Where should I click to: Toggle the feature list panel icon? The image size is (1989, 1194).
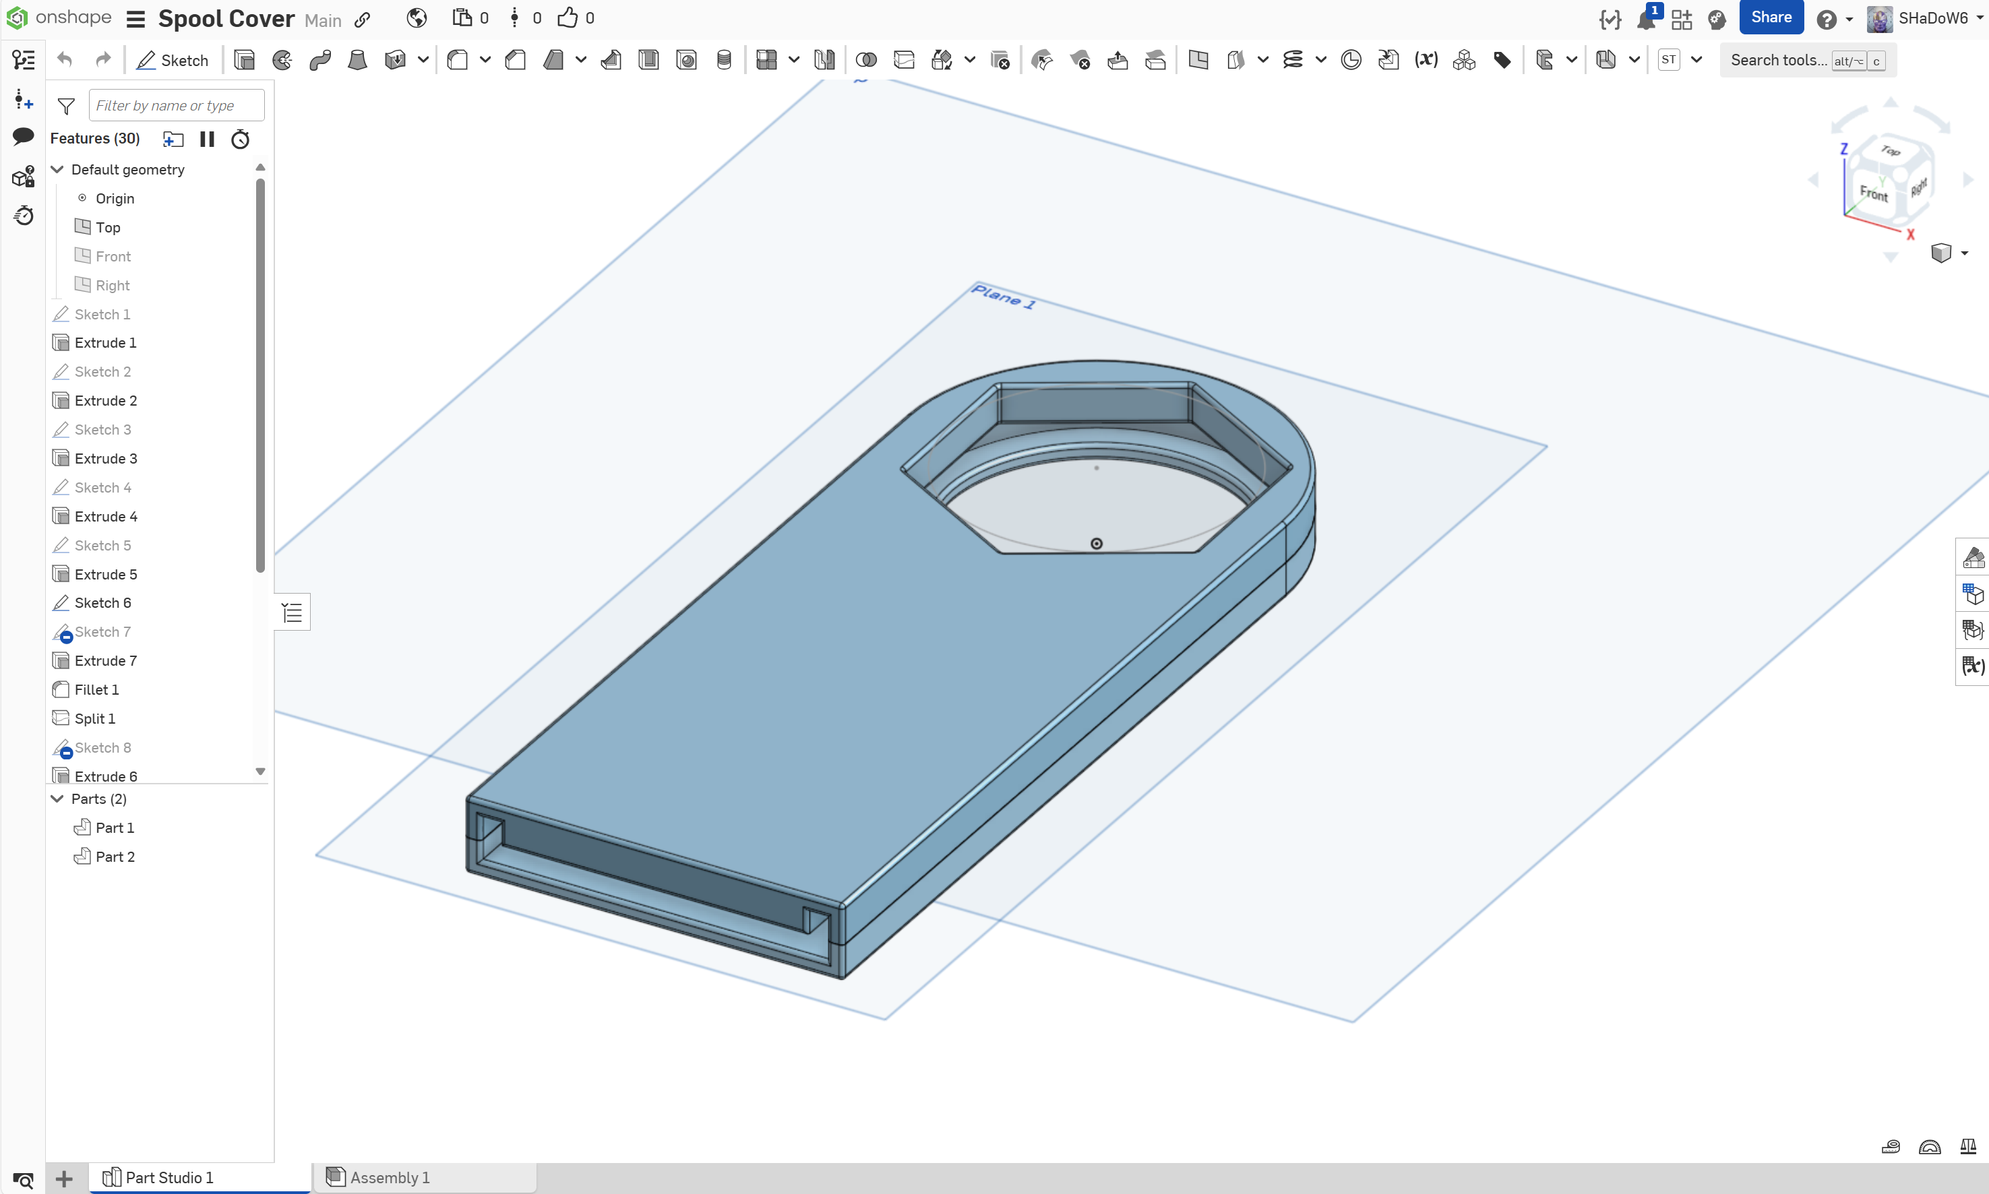(24, 59)
